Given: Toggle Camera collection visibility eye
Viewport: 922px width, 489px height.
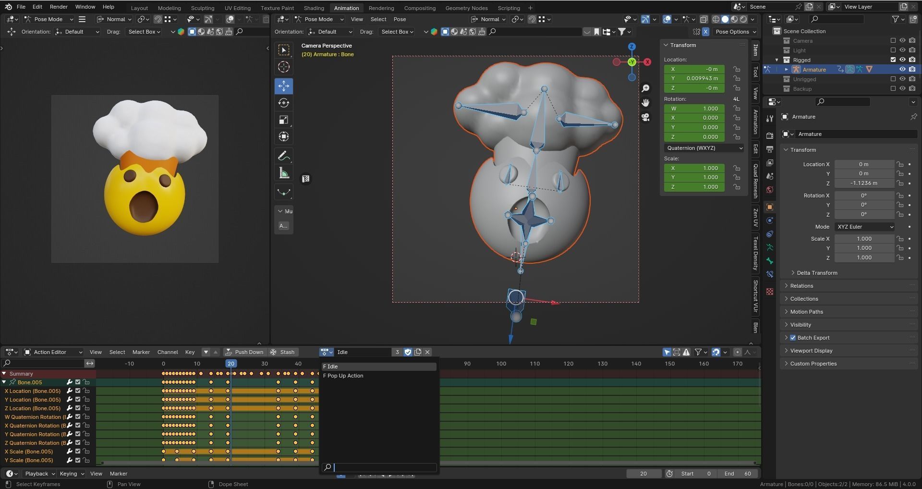Looking at the screenshot, I should point(902,41).
